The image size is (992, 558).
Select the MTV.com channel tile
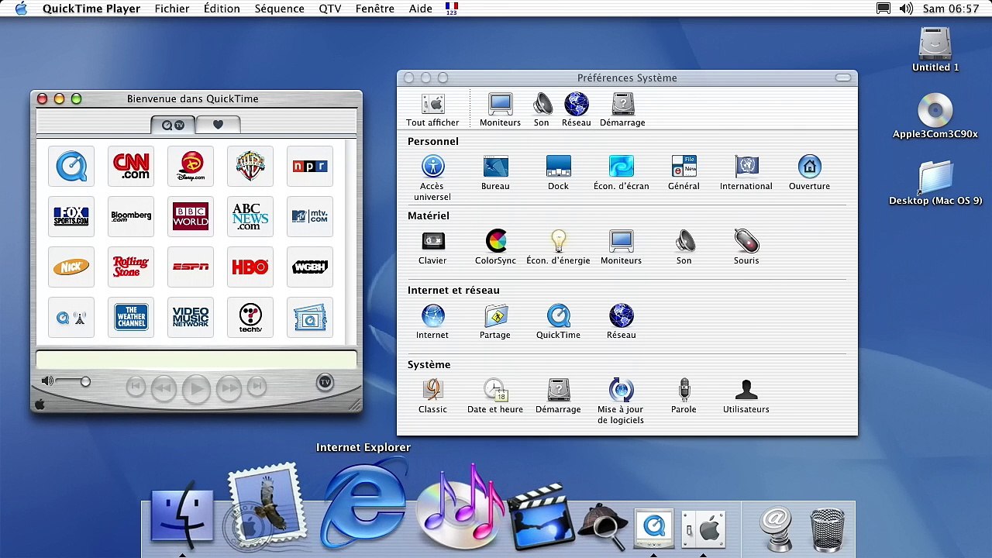[x=310, y=216]
